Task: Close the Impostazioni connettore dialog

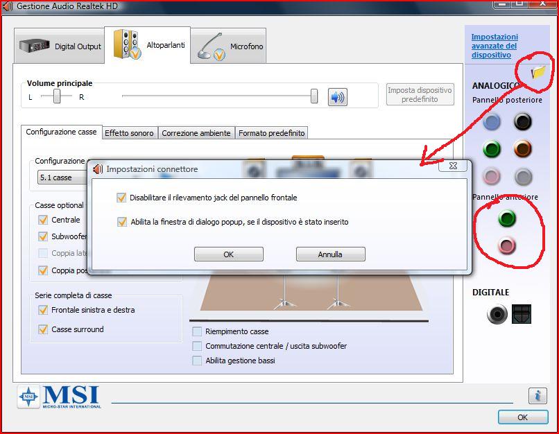Action: [x=453, y=166]
